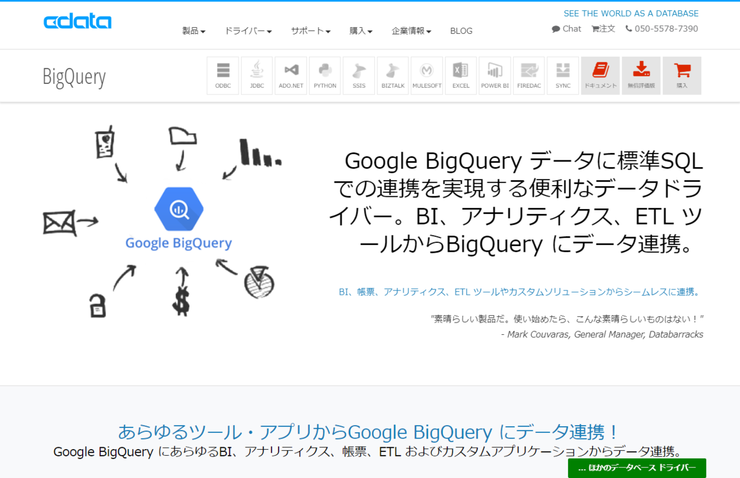Screen dimensions: 740x478
Task: Expand the サポート menu
Action: (311, 31)
